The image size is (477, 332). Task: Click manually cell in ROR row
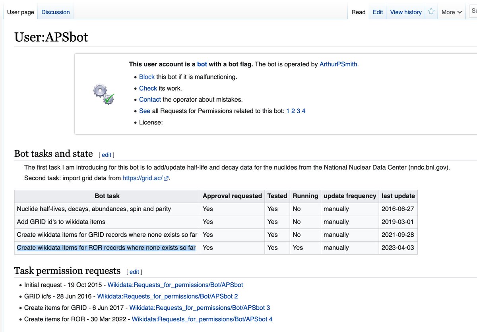pyautogui.click(x=350, y=247)
